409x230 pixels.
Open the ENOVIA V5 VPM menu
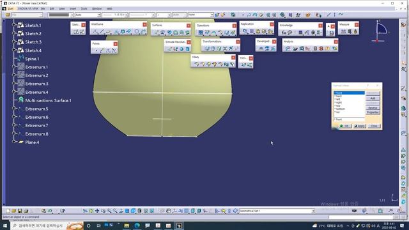coord(28,8)
